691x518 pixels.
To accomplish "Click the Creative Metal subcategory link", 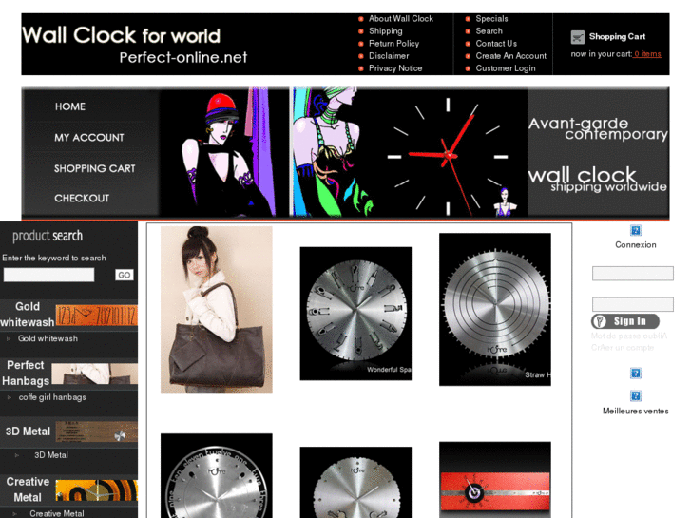I will tap(56, 514).
